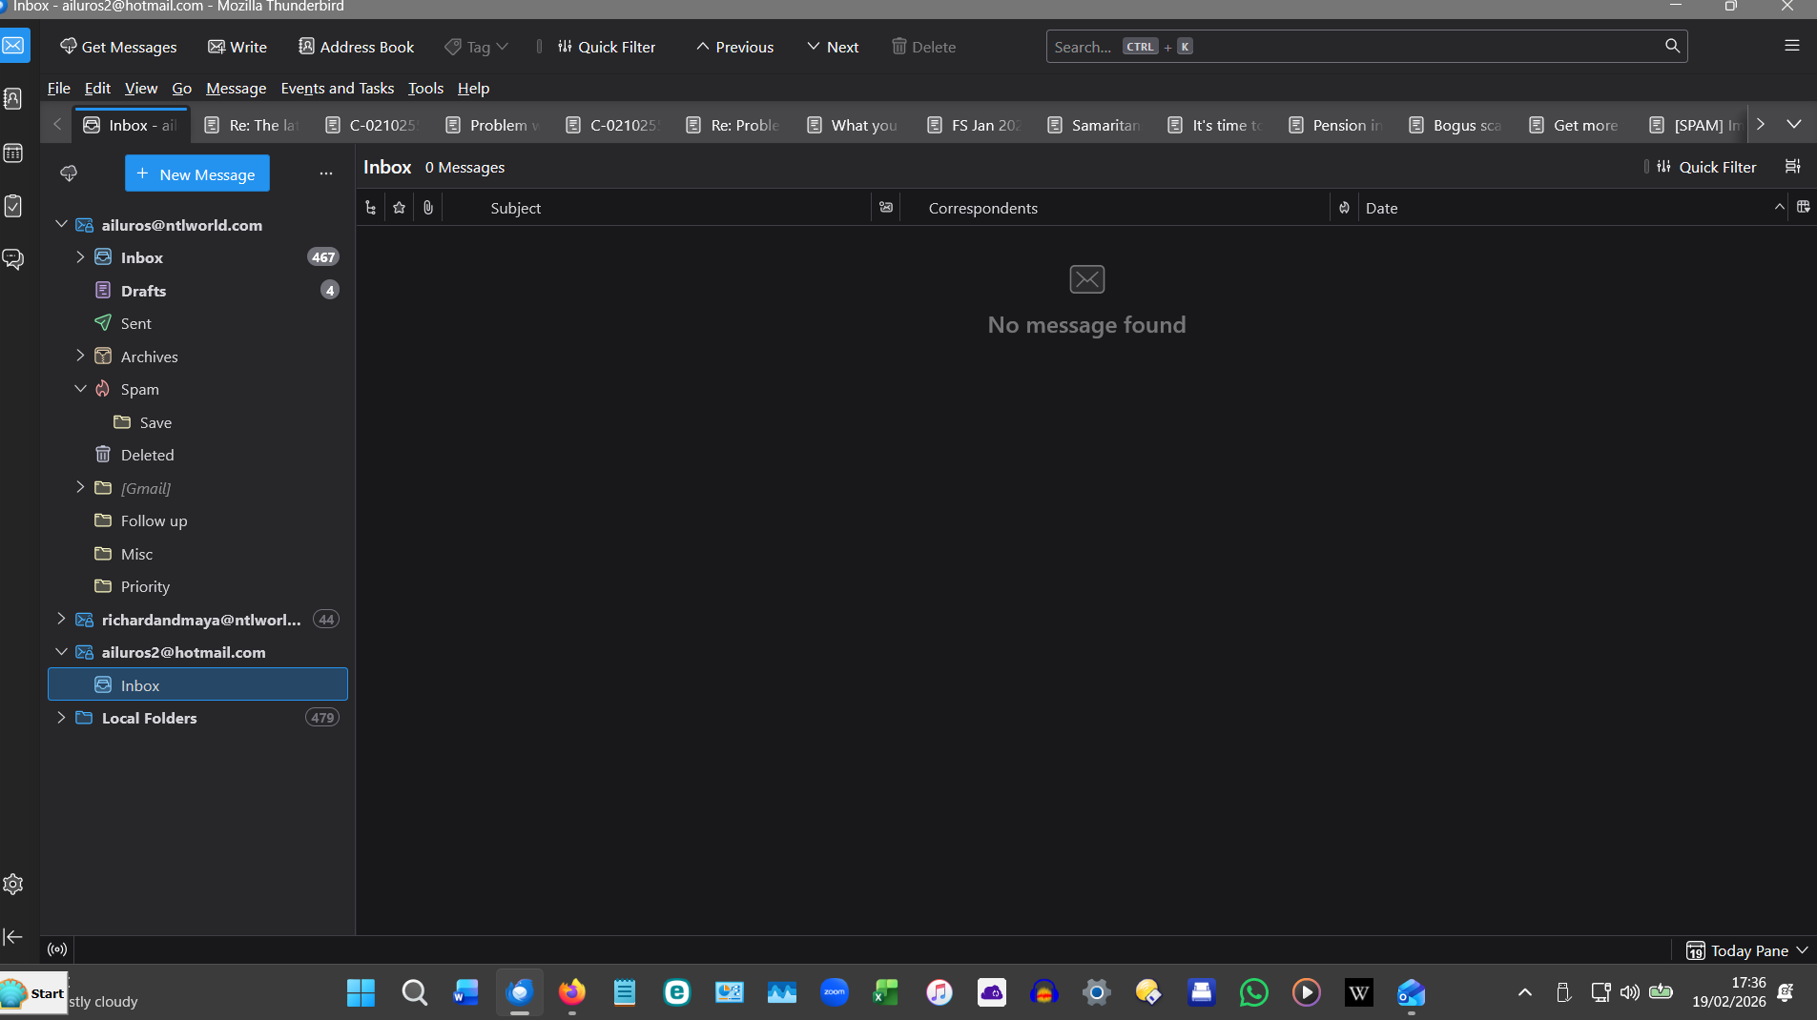Screen dimensions: 1817x1020
Task: Click the column picker icon in message list header
Action: 1804,207
